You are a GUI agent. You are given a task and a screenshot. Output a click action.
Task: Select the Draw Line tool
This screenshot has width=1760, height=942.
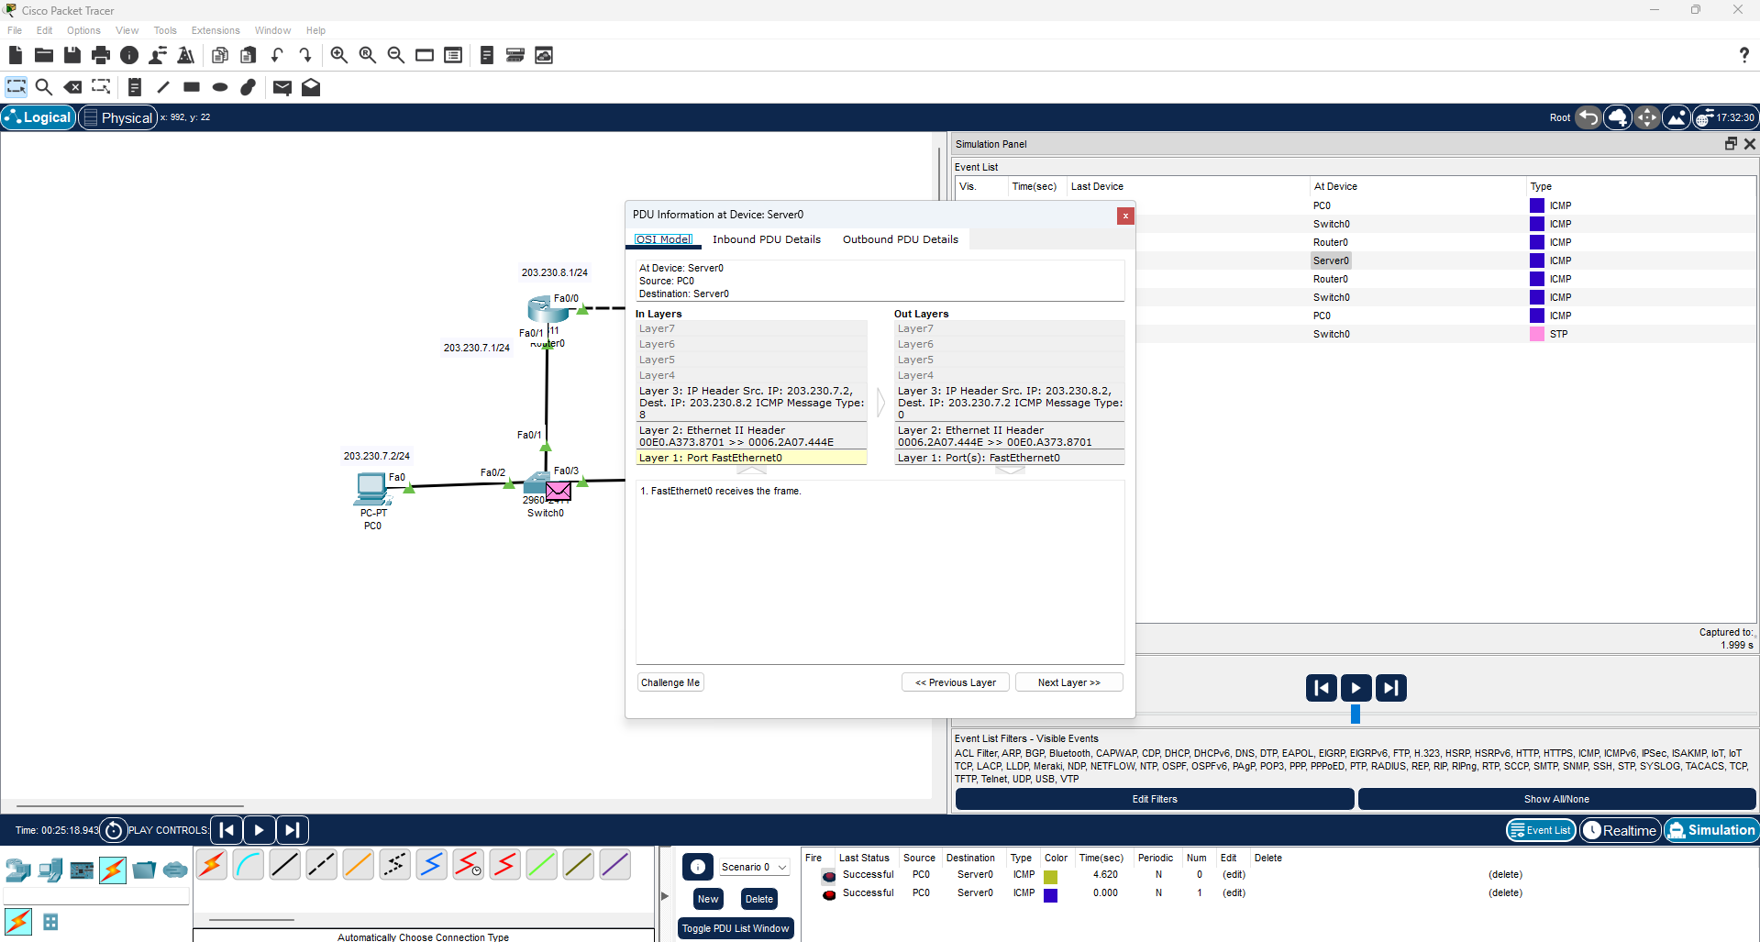[x=163, y=87]
